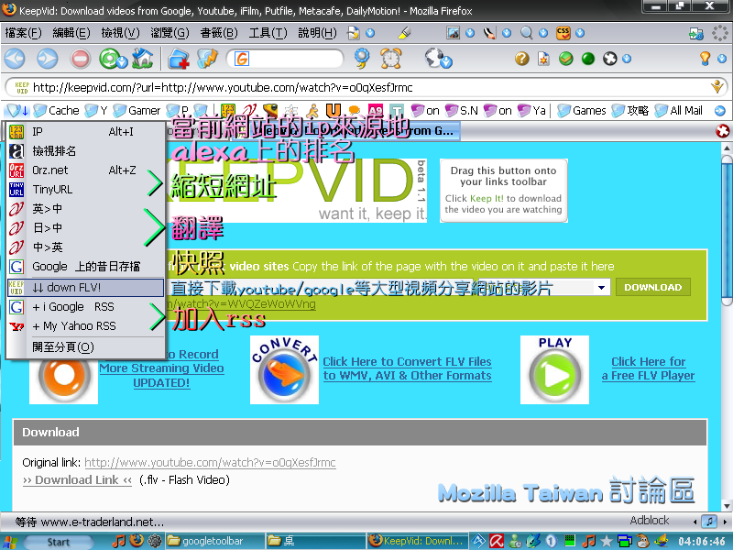Go forward with the Forward arrow button
Viewport: 733px width, 550px height.
click(48, 59)
